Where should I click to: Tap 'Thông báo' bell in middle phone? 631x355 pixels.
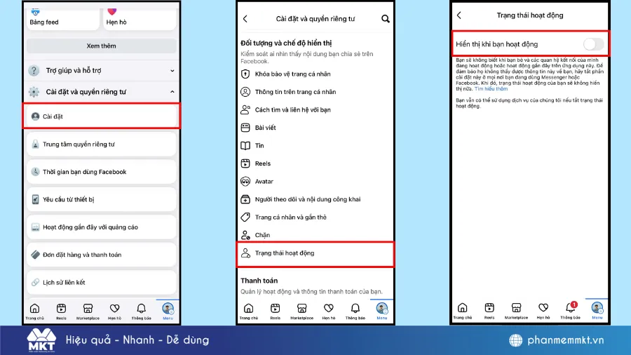pyautogui.click(x=355, y=311)
